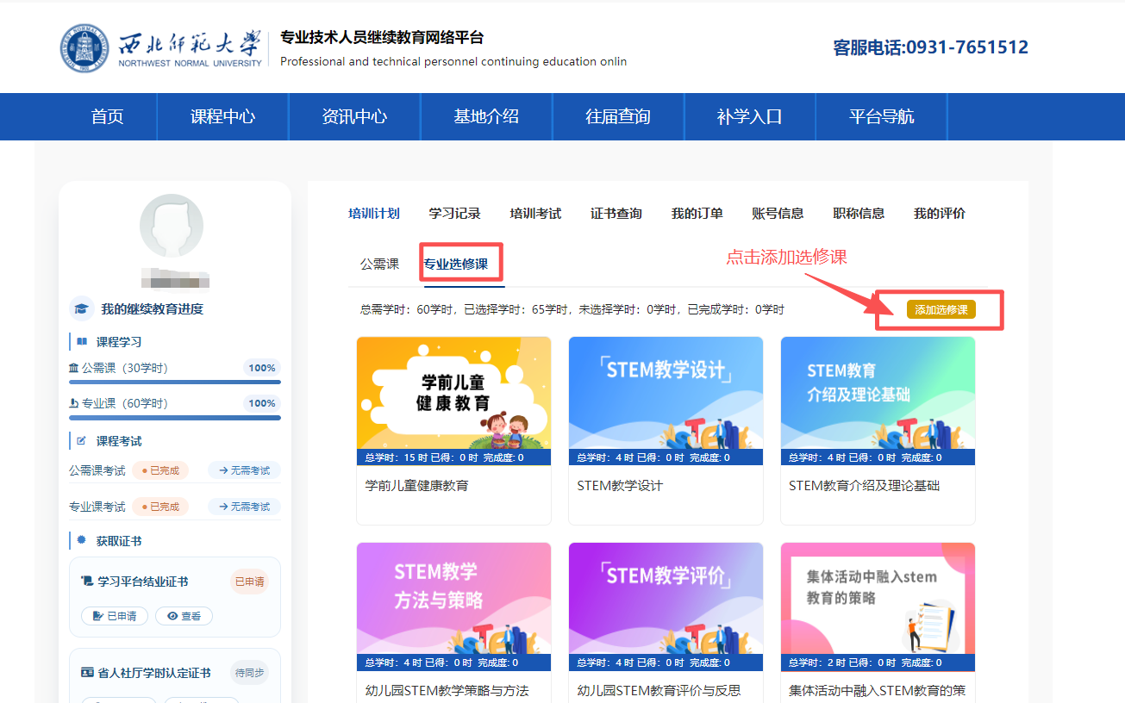1125x703 pixels.
Task: Open the STEM教育介绍及理论基础 course thumbnail
Action: point(878,401)
